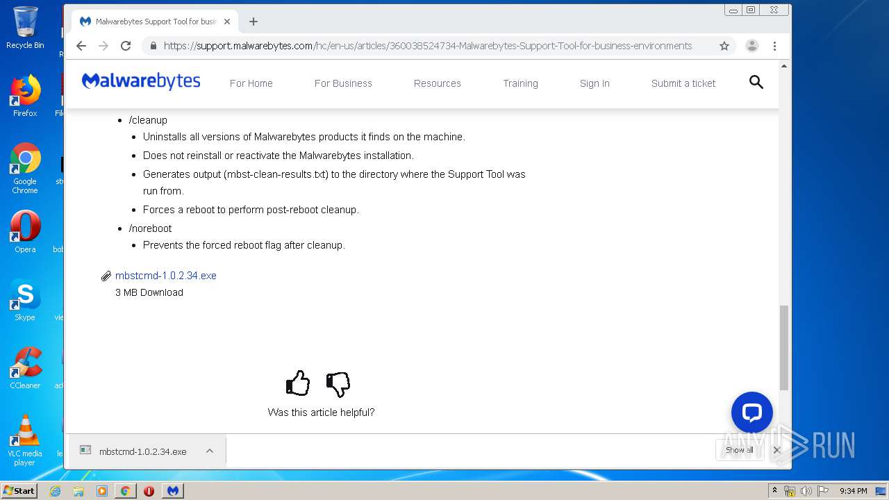The height and width of the screenshot is (500, 889).
Task: Open the Chrome three-dot menu
Action: coord(774,46)
